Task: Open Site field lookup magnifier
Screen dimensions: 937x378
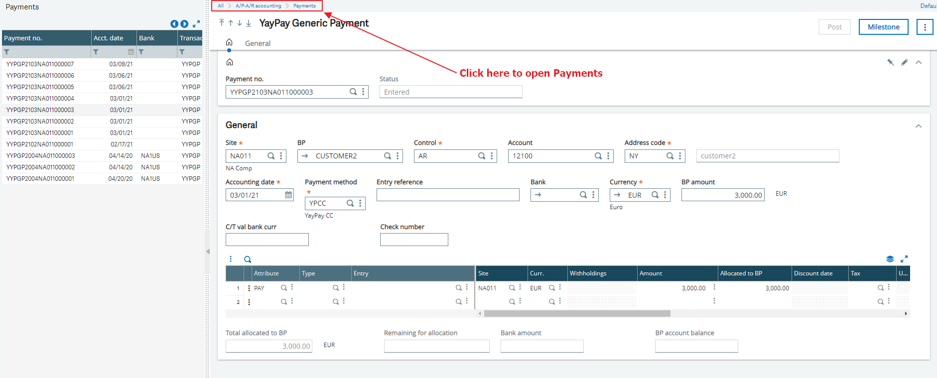Action: point(271,156)
